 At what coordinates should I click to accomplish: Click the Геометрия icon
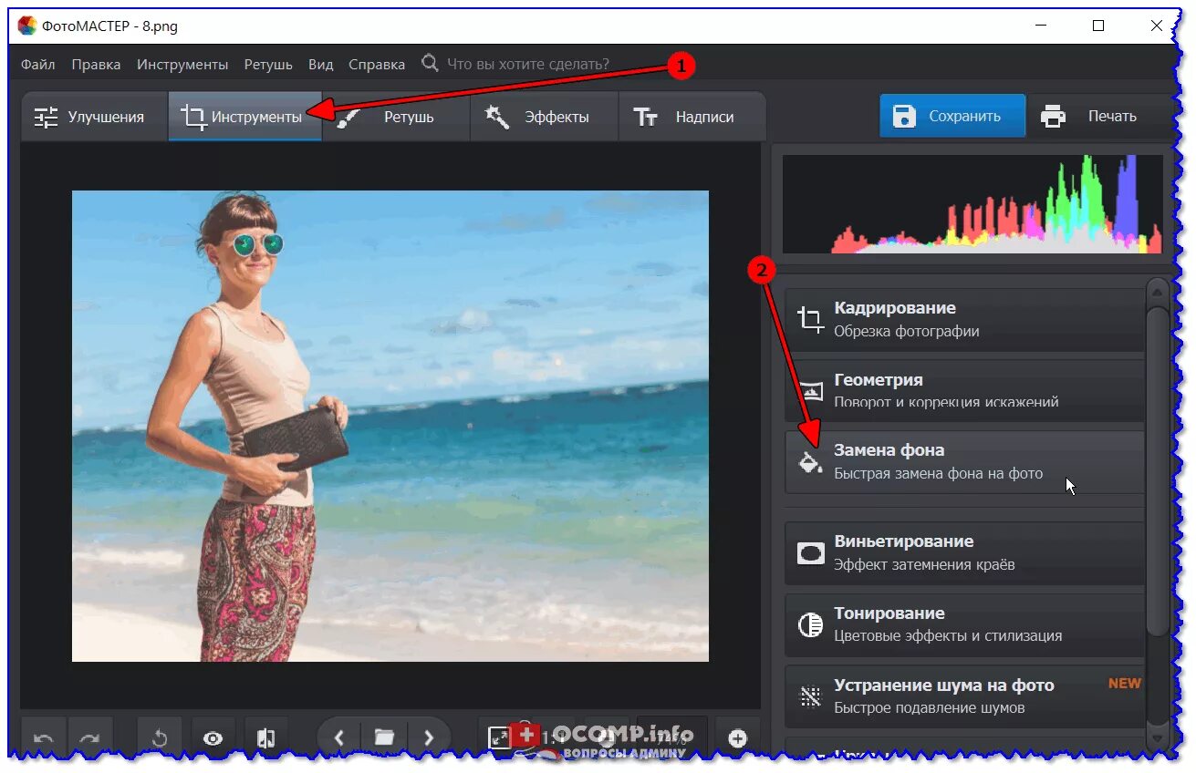pos(810,392)
